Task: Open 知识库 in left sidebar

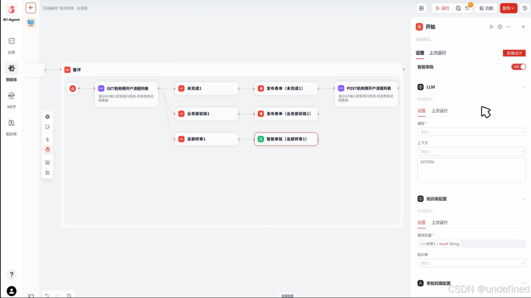Action: pyautogui.click(x=11, y=127)
